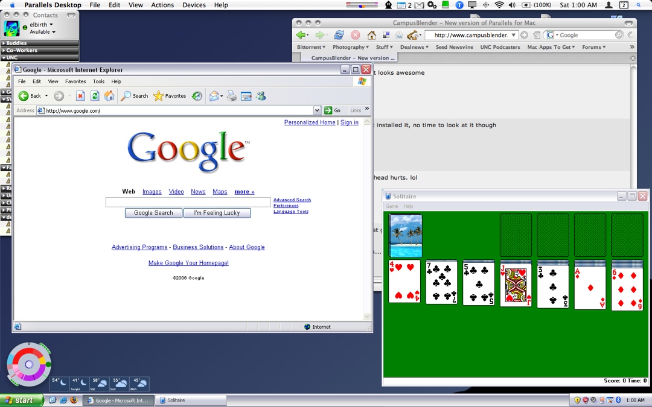The height and width of the screenshot is (407, 652).
Task: Click the UNC Podcasters bookmark
Action: coord(500,47)
